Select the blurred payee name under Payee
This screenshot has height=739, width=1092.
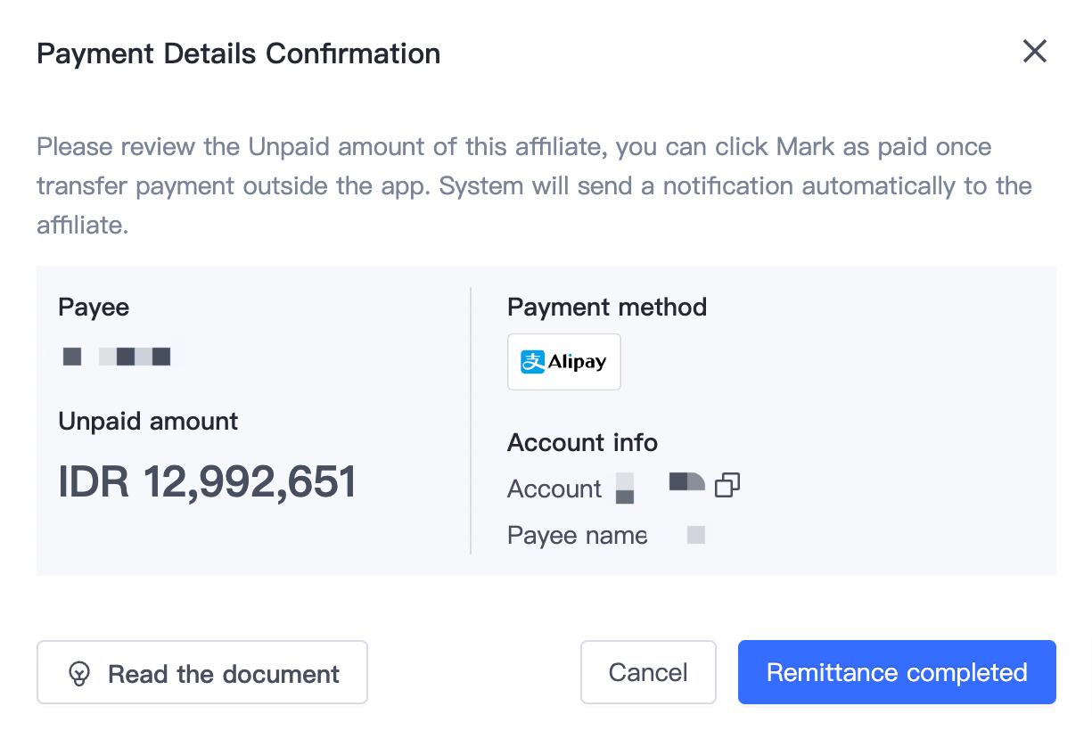(x=117, y=357)
